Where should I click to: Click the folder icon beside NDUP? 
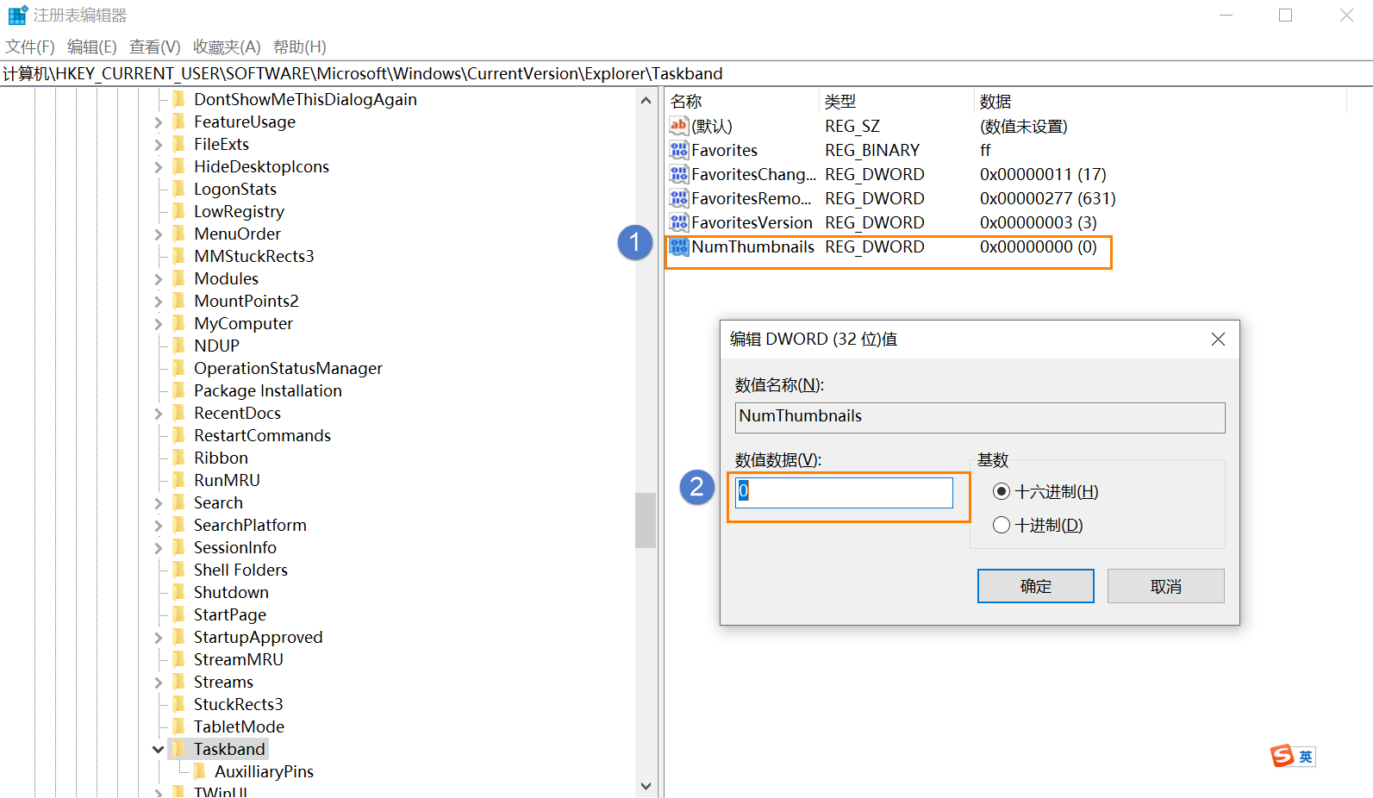click(x=179, y=346)
